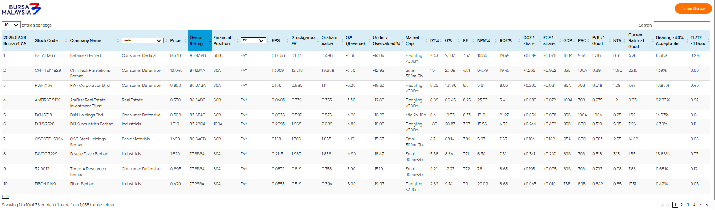Sort by Price column header
715x210 pixels.
(175, 40)
